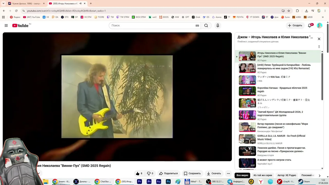Close the Джем playlist panel
The image size is (329, 185).
tap(319, 39)
